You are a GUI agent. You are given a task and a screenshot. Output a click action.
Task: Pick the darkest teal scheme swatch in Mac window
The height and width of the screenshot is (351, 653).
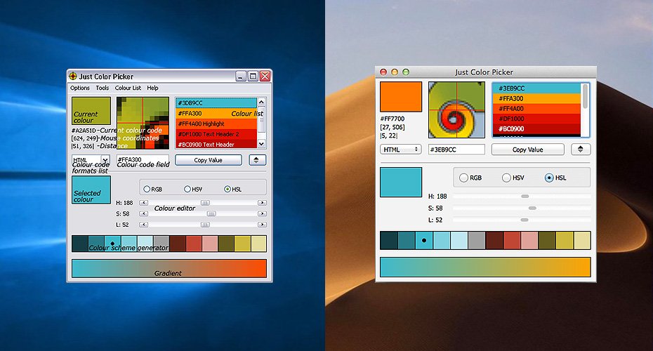tap(389, 241)
